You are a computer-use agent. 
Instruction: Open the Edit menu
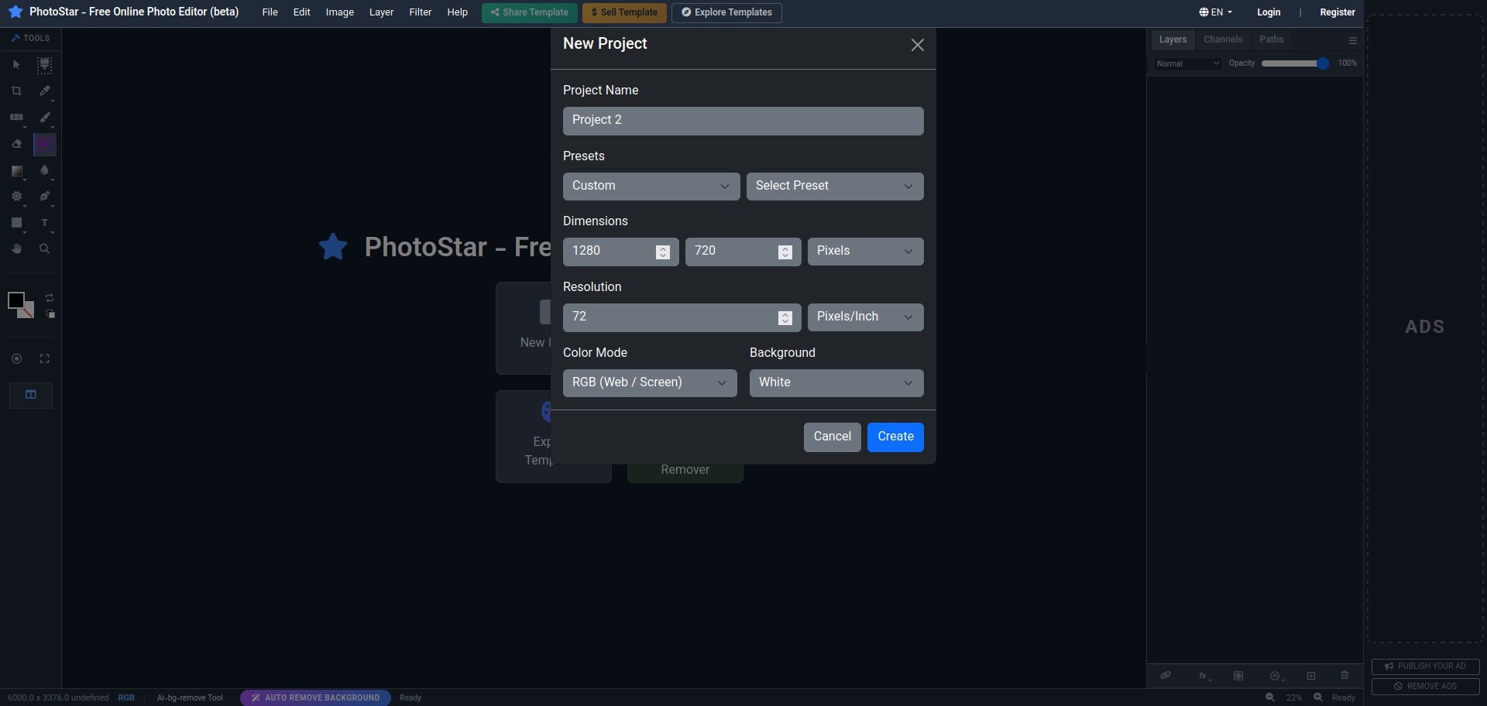(302, 12)
